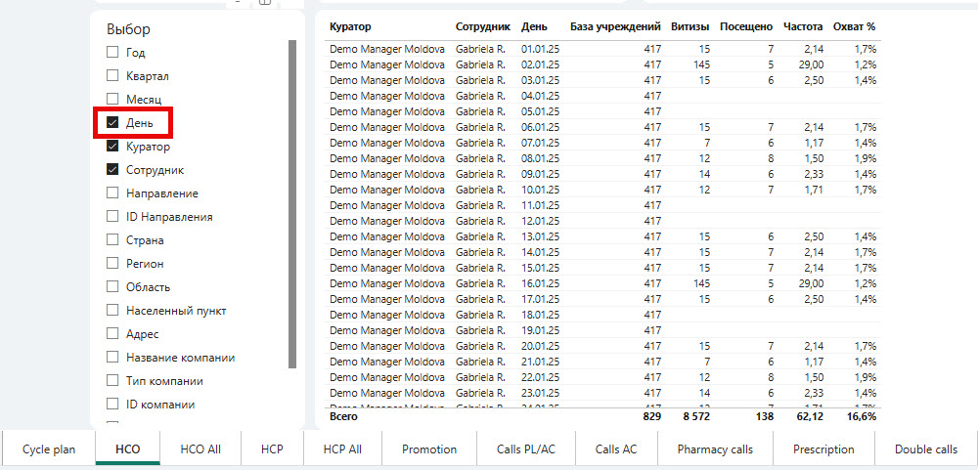Screen dimensions: 978x470
Task: Enable the Квартал field checkbox
Action: pyautogui.click(x=112, y=76)
